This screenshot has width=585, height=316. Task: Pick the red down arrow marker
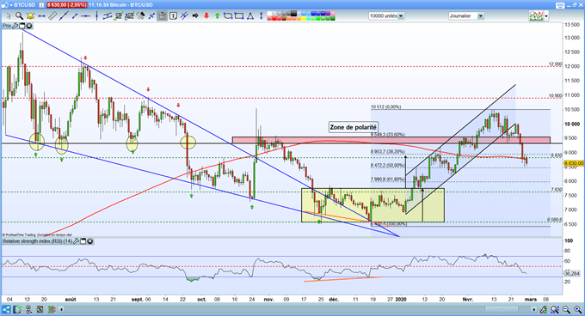click(x=206, y=16)
